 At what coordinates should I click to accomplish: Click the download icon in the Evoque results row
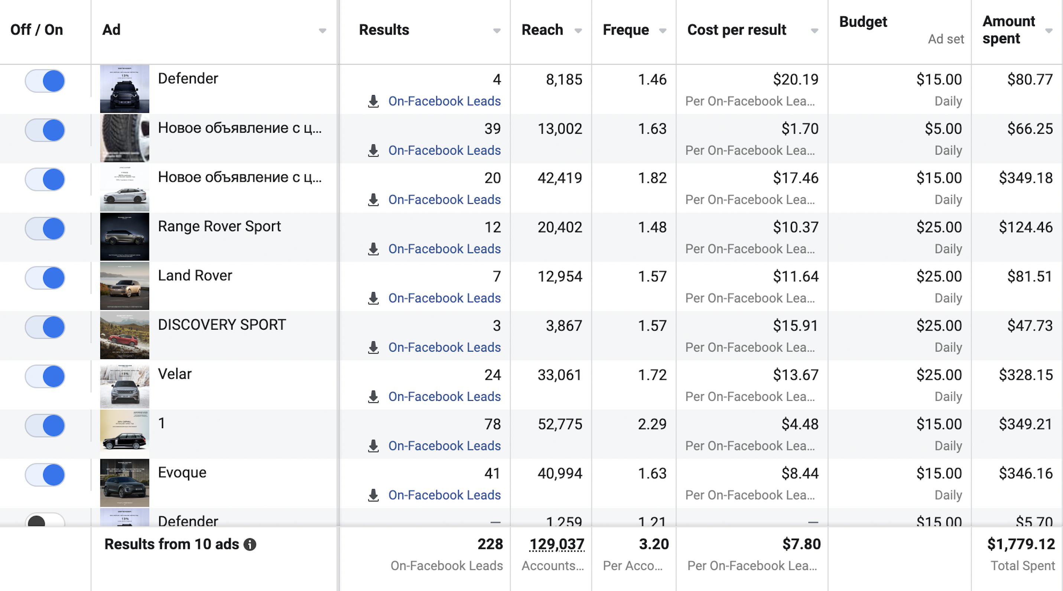coord(373,495)
